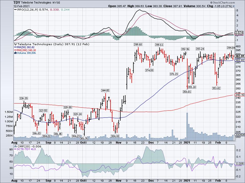This screenshot has width=245, height=183.
Task: Click the 1.50M volume scale label
Action: pyautogui.click(x=9, y=112)
